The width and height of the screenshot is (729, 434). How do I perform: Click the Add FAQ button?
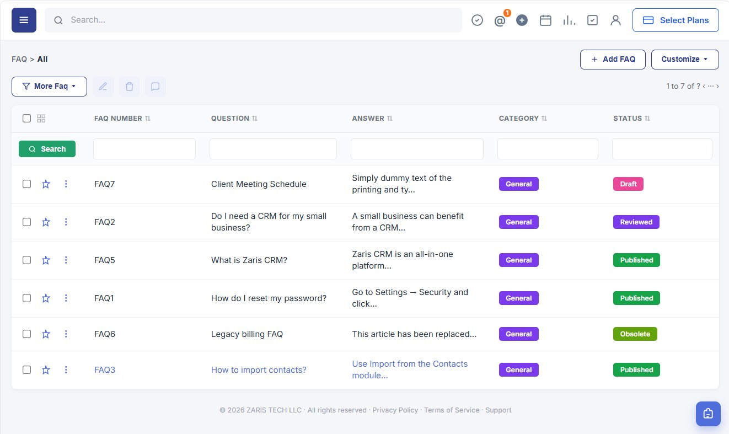(x=613, y=60)
